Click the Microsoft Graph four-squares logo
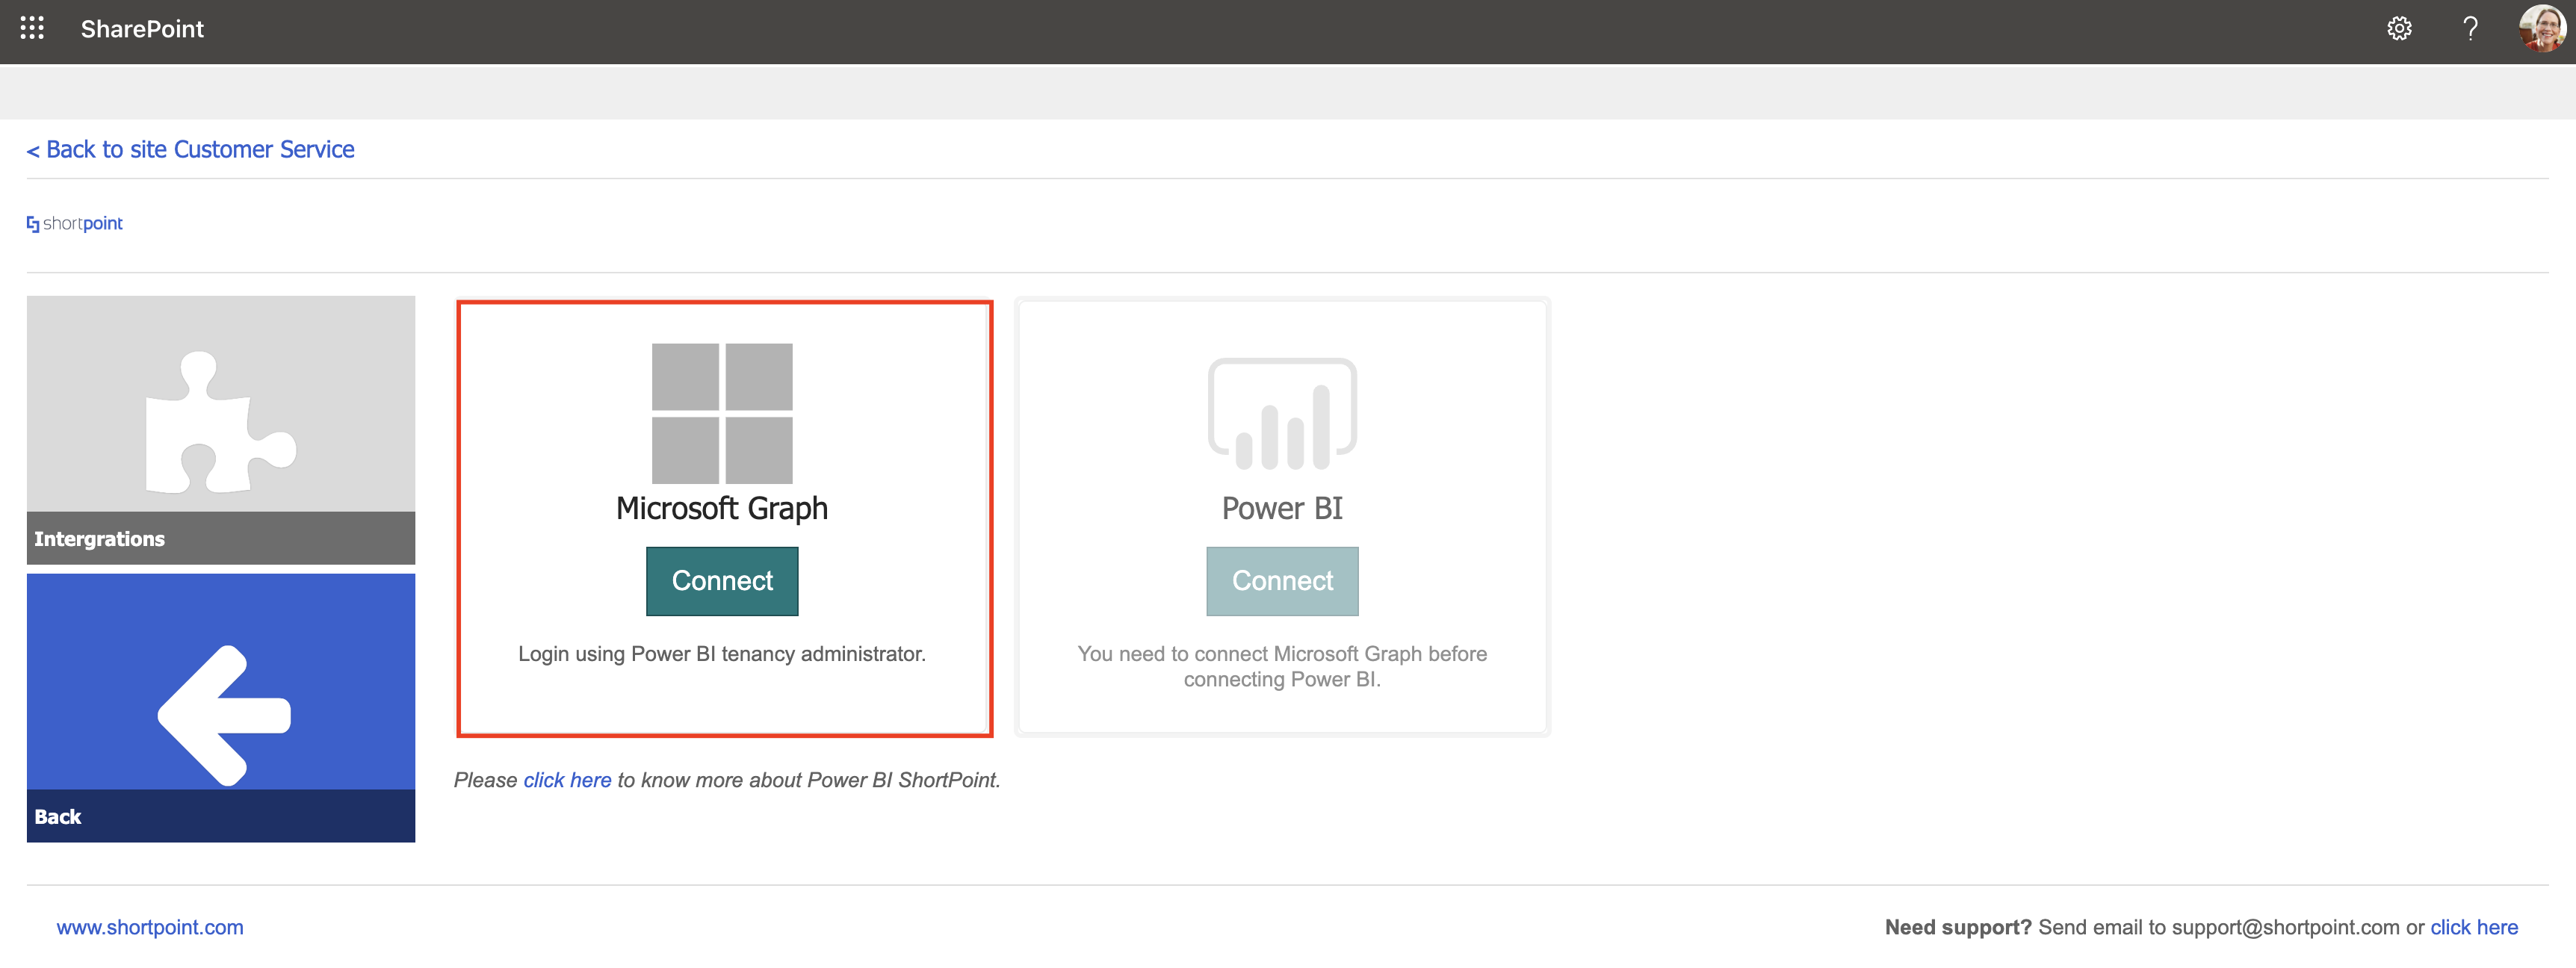The height and width of the screenshot is (968, 2576). click(x=722, y=413)
